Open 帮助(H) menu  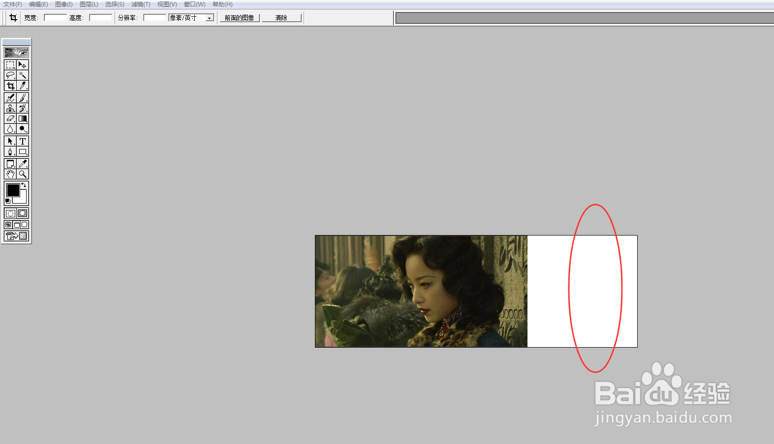222,4
